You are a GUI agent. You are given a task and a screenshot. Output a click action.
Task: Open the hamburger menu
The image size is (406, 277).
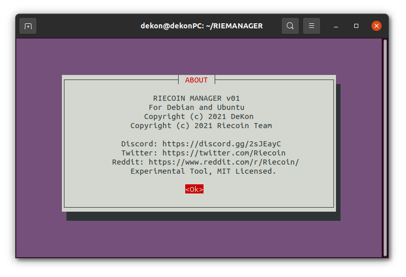[312, 26]
